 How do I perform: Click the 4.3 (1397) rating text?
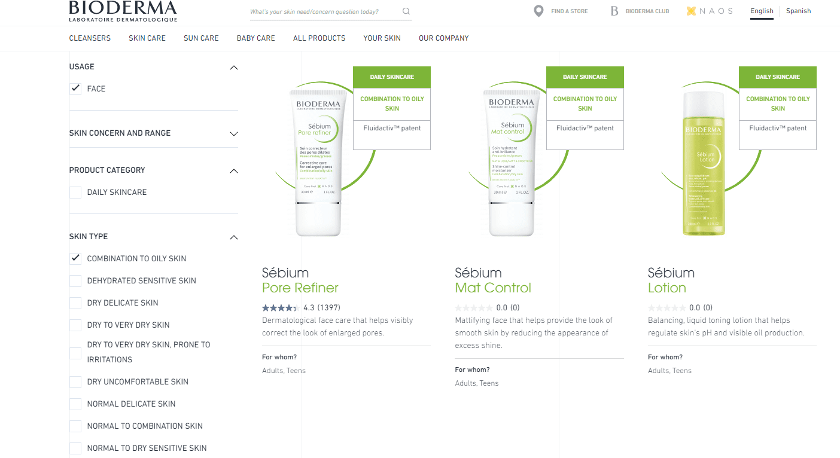point(322,308)
